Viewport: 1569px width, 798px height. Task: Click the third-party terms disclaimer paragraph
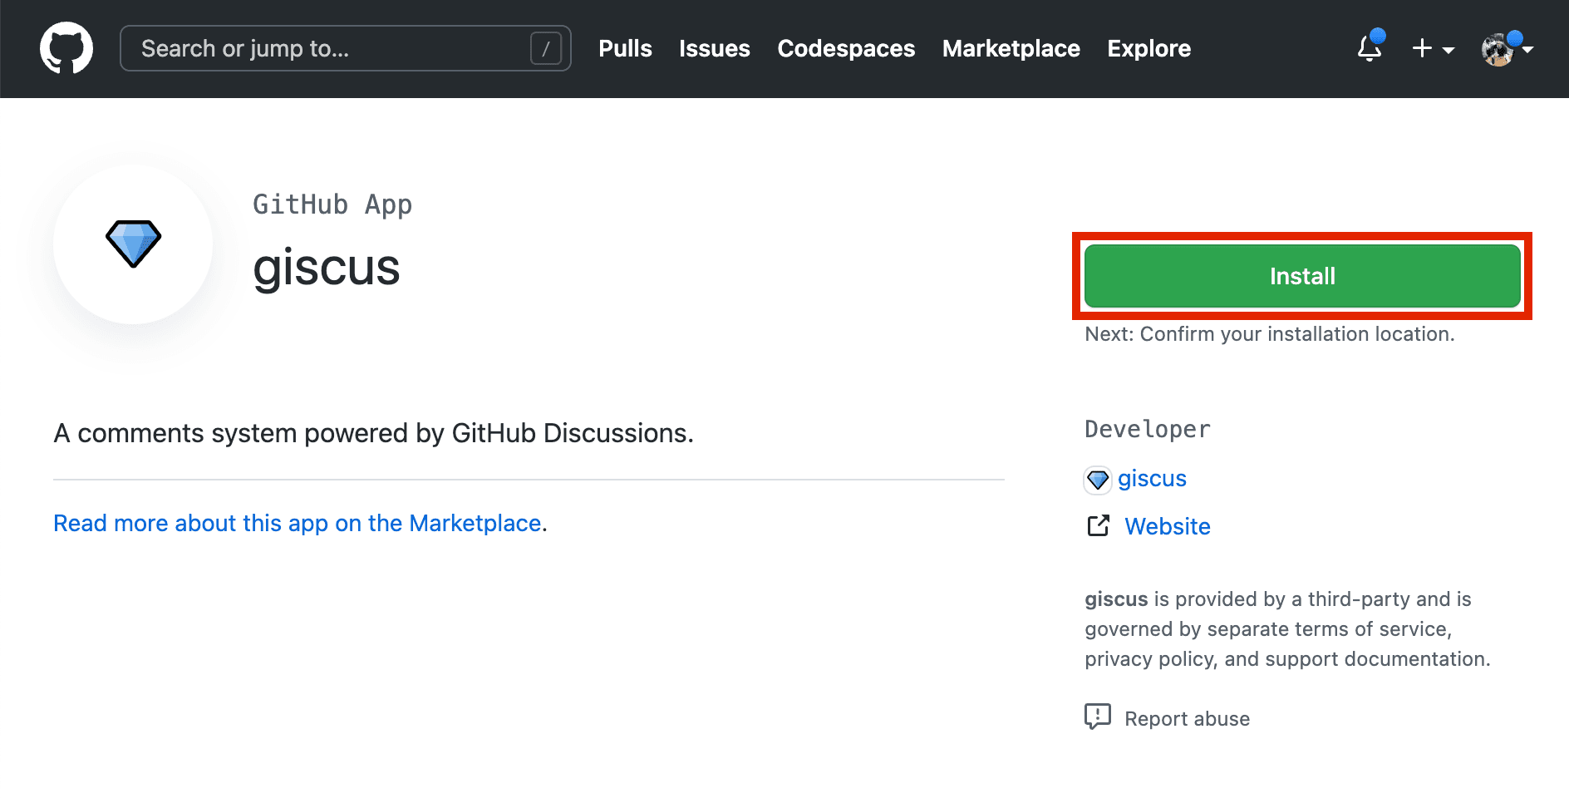1287,629
